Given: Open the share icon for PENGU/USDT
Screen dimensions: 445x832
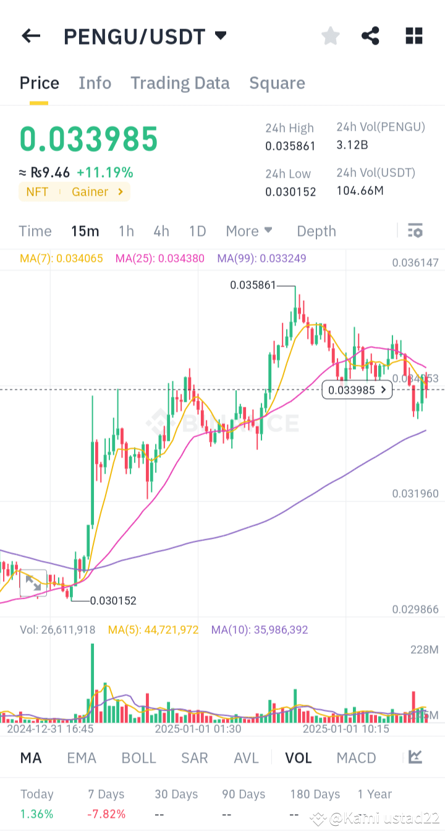Looking at the screenshot, I should point(370,36).
